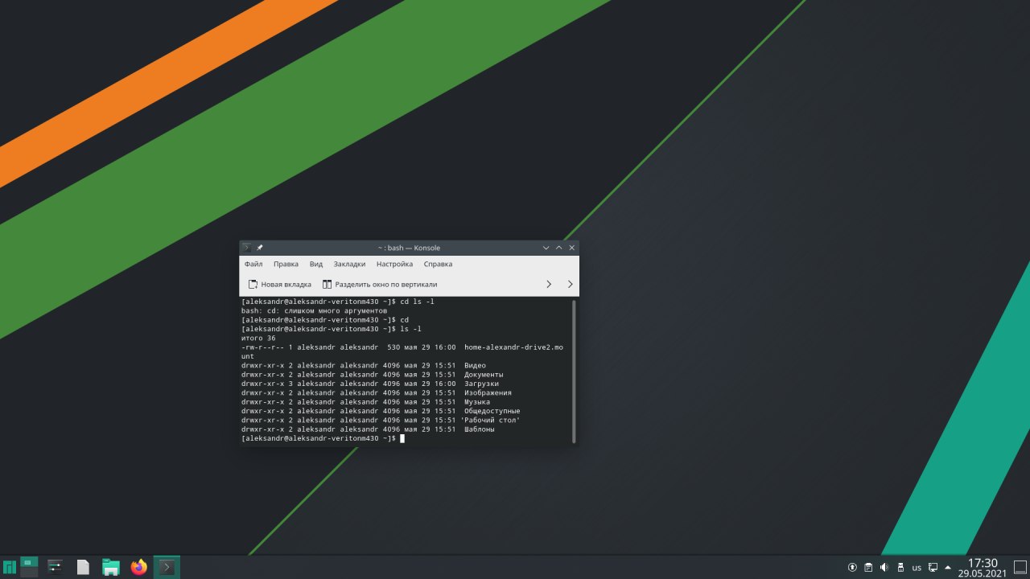This screenshot has width=1030, height=579.
Task: Open the Закладки menu
Action: 349,264
